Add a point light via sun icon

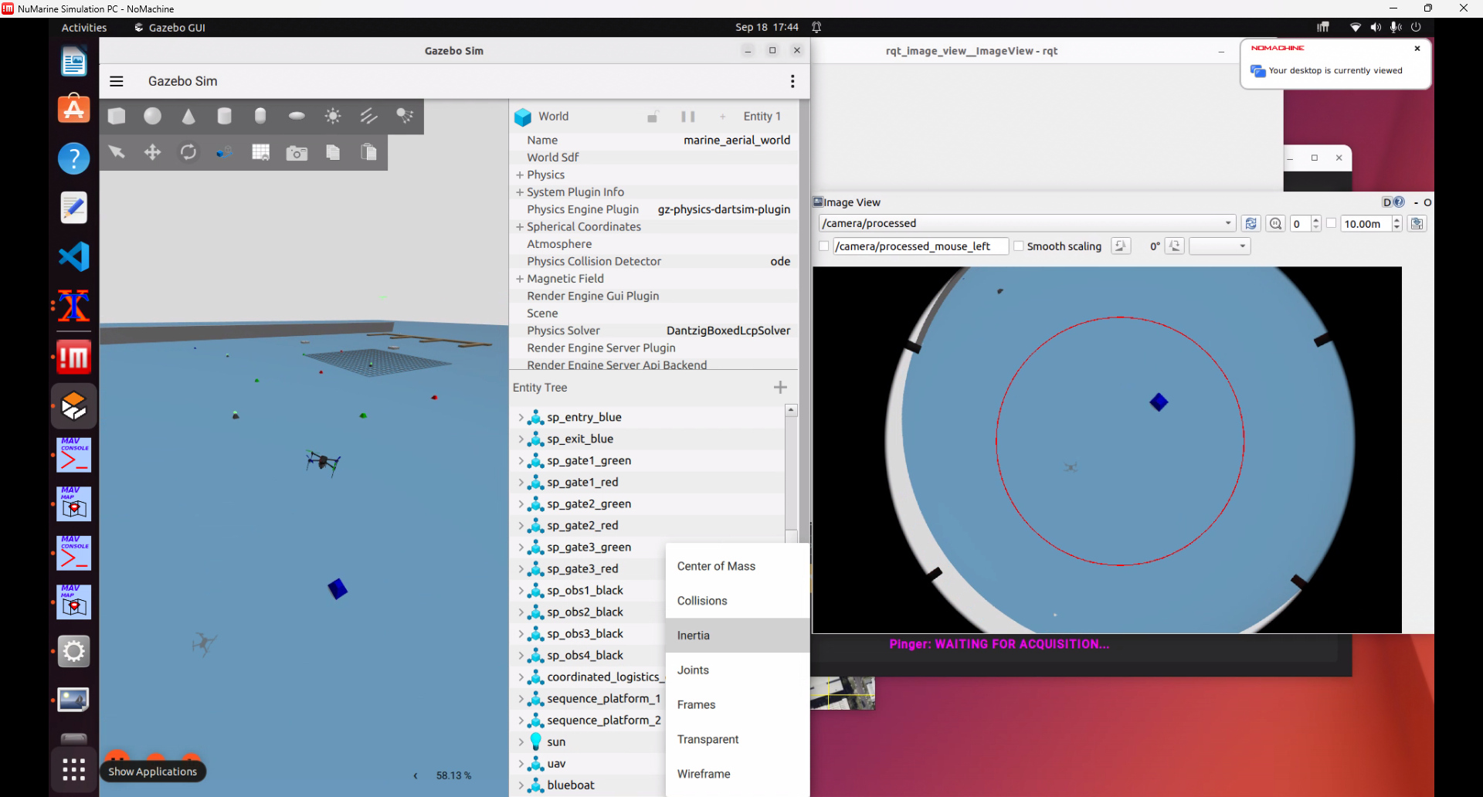point(333,116)
